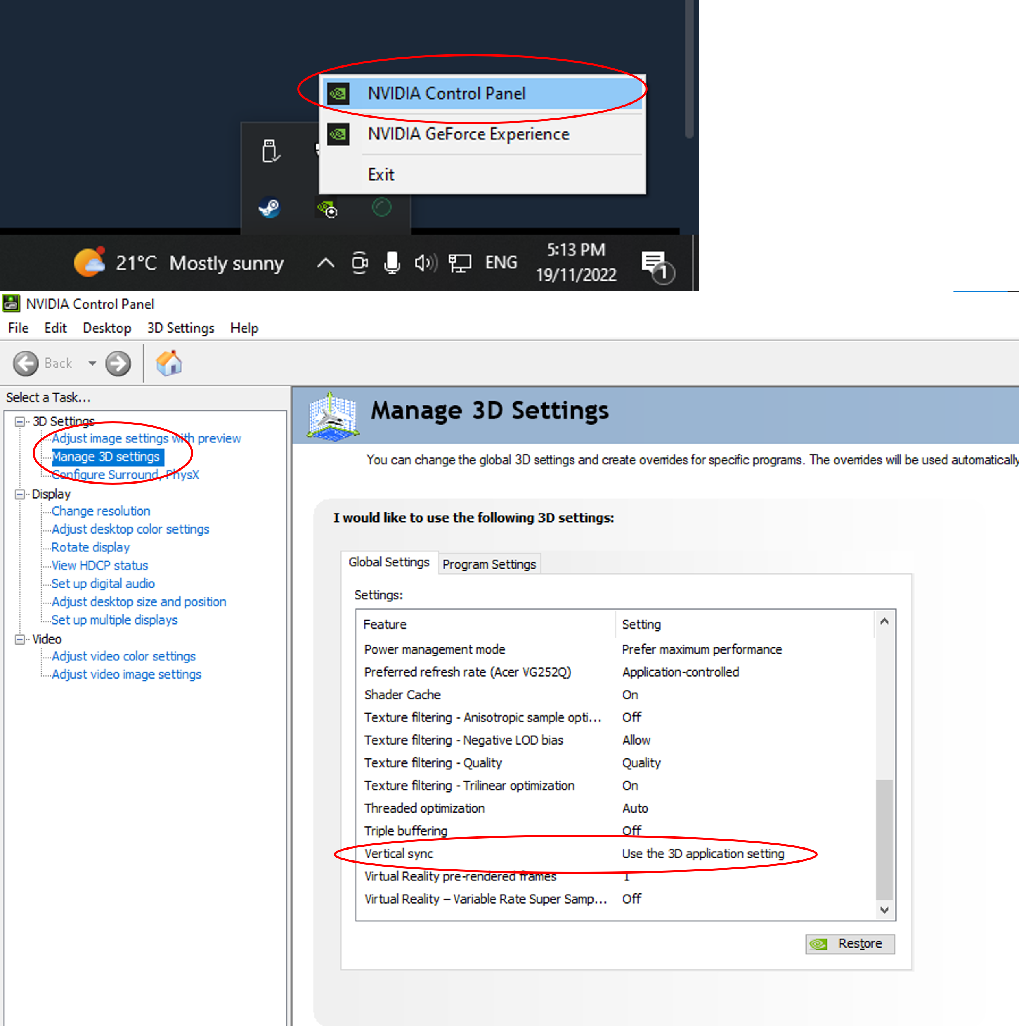Select Texture filtering - Negative LOD bias row
1019x1026 pixels.
tap(616, 740)
